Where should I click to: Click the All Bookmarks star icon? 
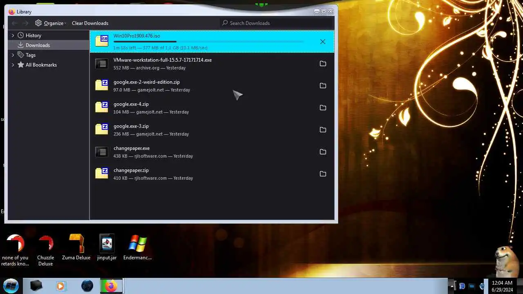coord(21,65)
